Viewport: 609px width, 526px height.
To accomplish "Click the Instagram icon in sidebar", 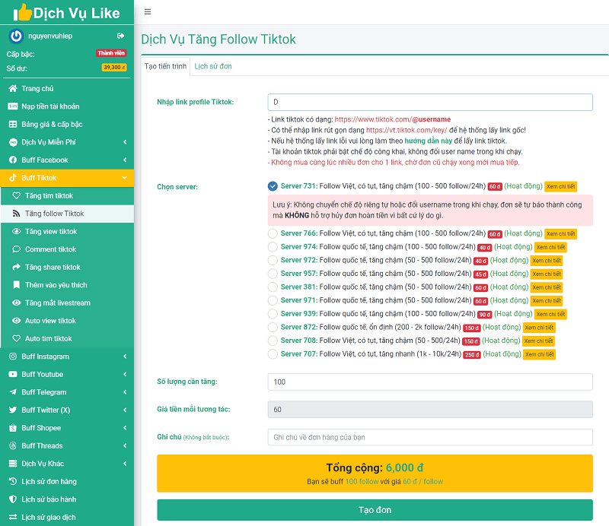I will (x=13, y=356).
